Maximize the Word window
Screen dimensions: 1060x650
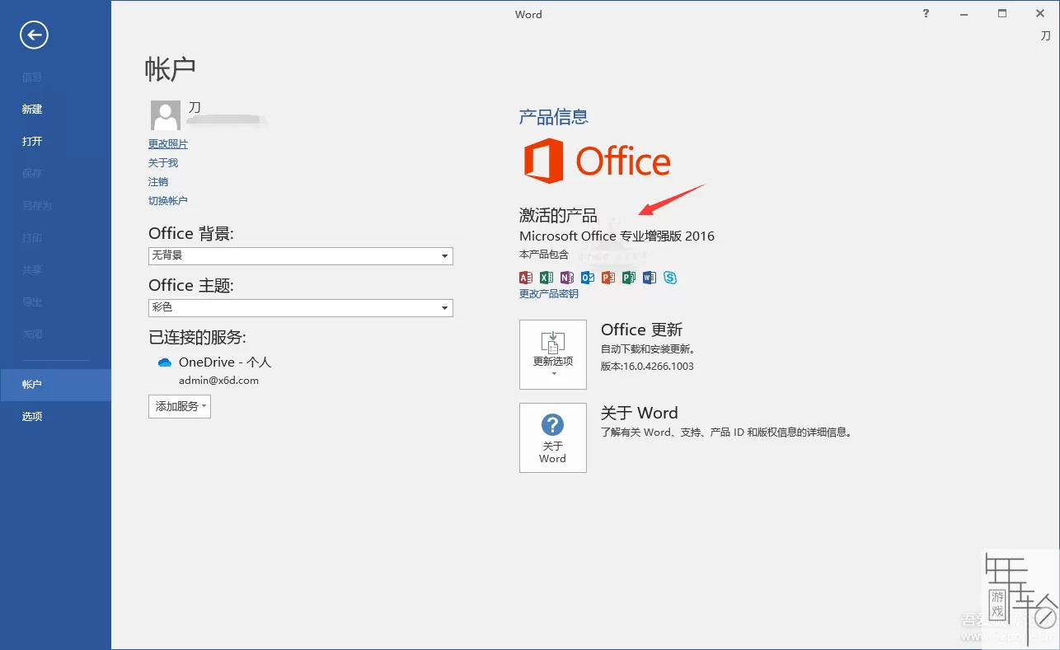(1002, 13)
